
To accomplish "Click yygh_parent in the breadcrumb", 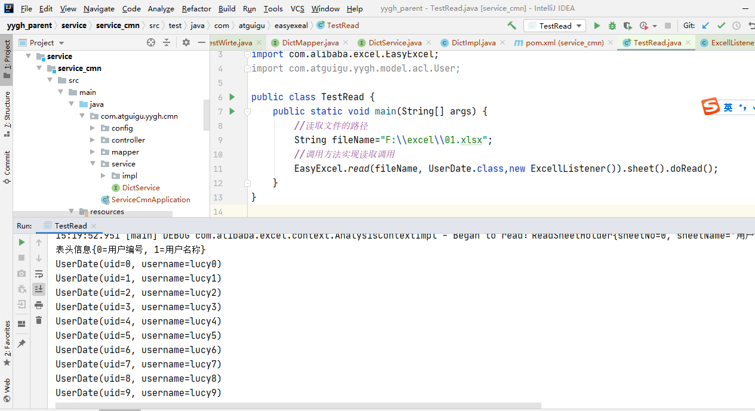I will point(30,26).
